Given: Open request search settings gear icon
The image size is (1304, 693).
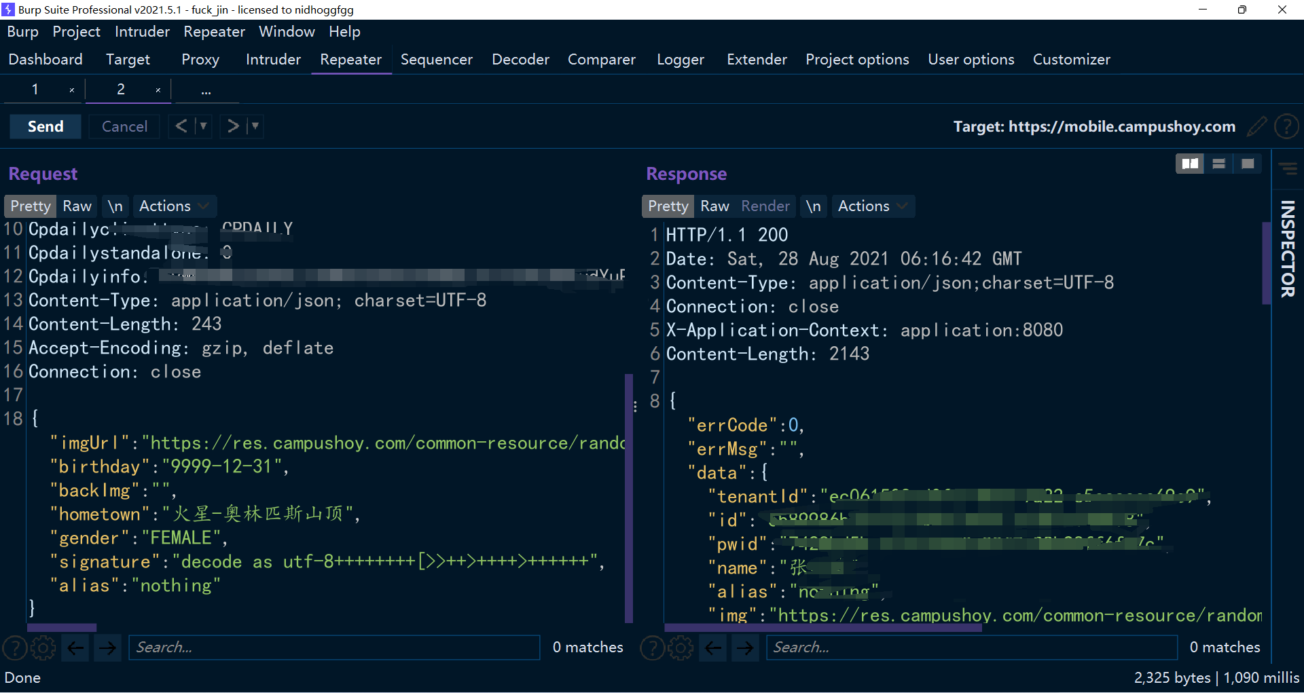Looking at the screenshot, I should click(x=43, y=648).
